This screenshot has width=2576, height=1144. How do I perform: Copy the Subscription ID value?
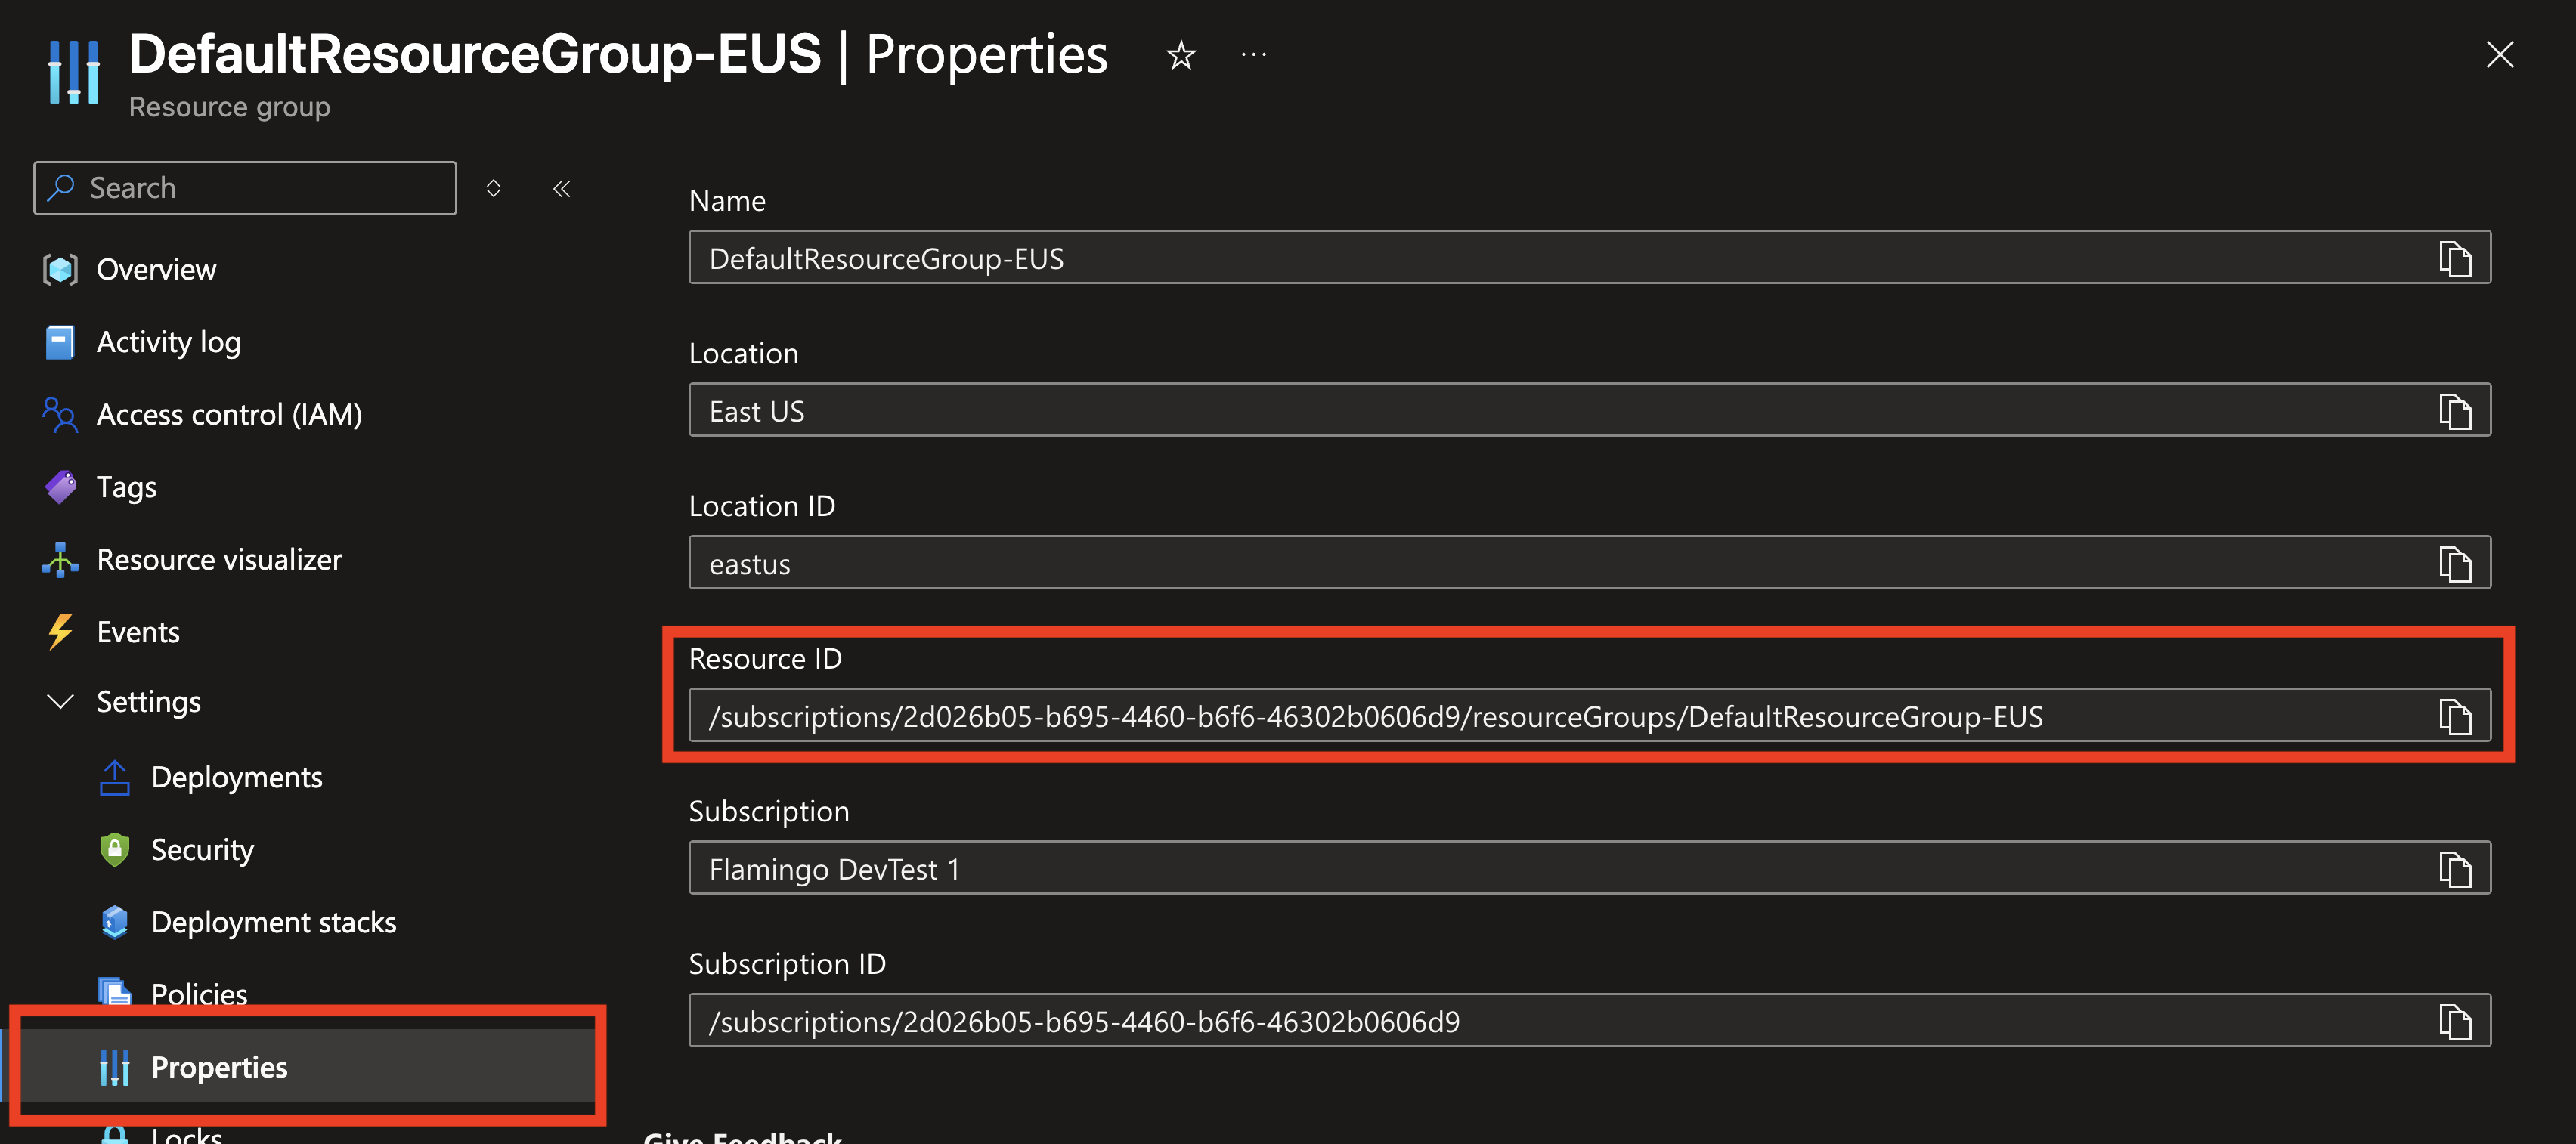tap(2454, 1021)
